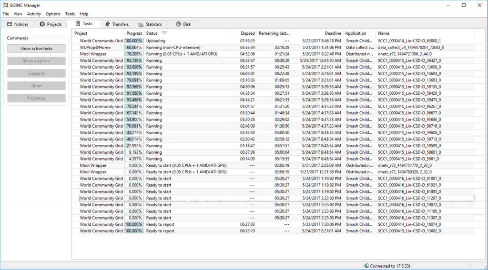The width and height of the screenshot is (488, 270).
Task: Select task dnetc_r72_1494721396_3_44_0
Action: 273,54
